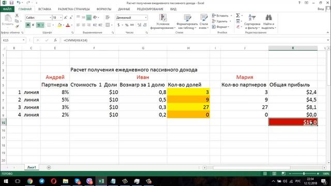
Task: Click the zoom slider in status bar
Action: click(x=304, y=174)
